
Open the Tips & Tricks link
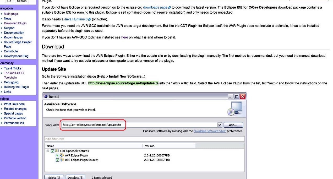pyautogui.click(x=13, y=68)
